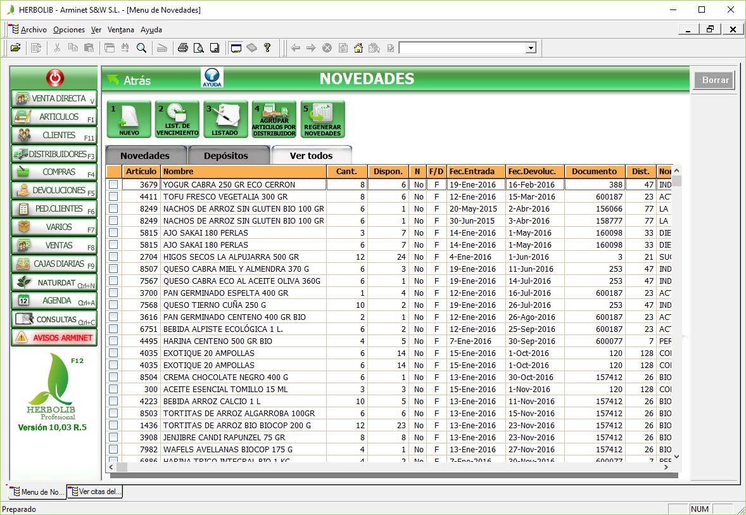
Task: Check the box for HARINA CENTENO 500 GR BIO
Action: 113,341
